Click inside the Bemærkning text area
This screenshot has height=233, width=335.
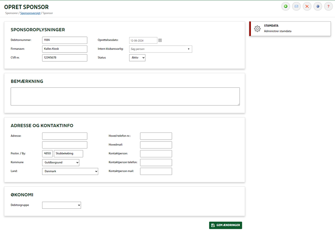coord(125,96)
